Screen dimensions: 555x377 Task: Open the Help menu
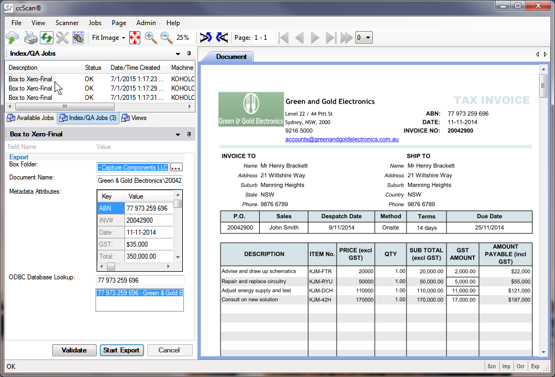tap(173, 23)
